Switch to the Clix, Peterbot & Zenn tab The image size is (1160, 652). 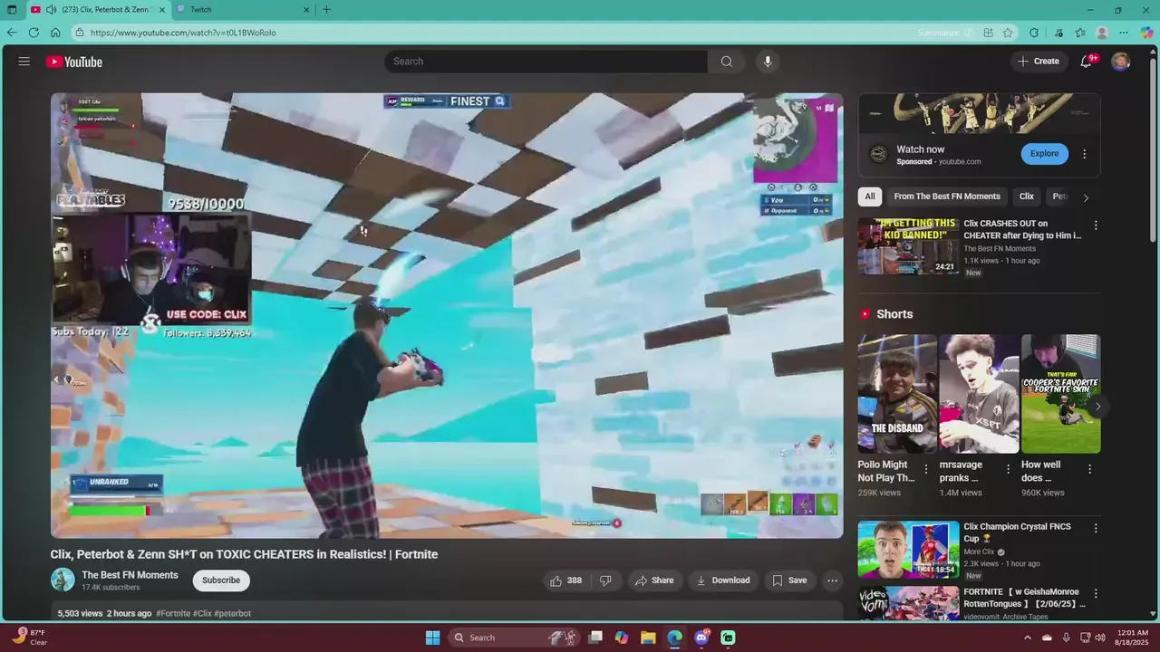click(100, 10)
